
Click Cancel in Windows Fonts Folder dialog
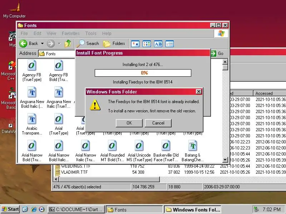point(158,123)
